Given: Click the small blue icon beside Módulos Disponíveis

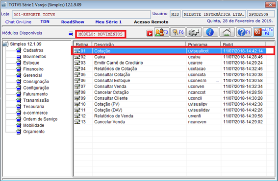Looking at the screenshot, I should (x=71, y=33).
